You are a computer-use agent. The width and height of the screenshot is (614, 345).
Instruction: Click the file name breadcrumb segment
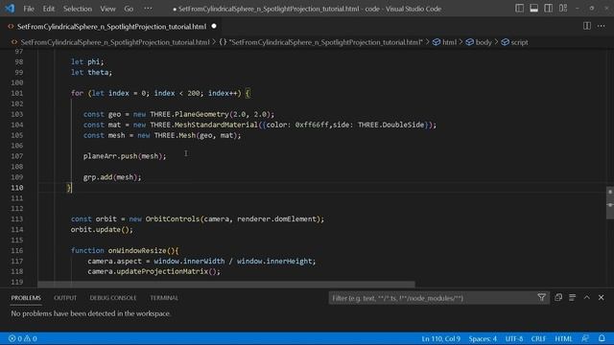tap(115, 42)
